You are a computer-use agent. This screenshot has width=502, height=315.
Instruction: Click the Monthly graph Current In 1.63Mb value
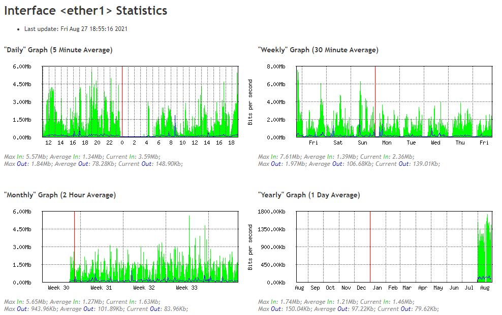pyautogui.click(x=148, y=302)
